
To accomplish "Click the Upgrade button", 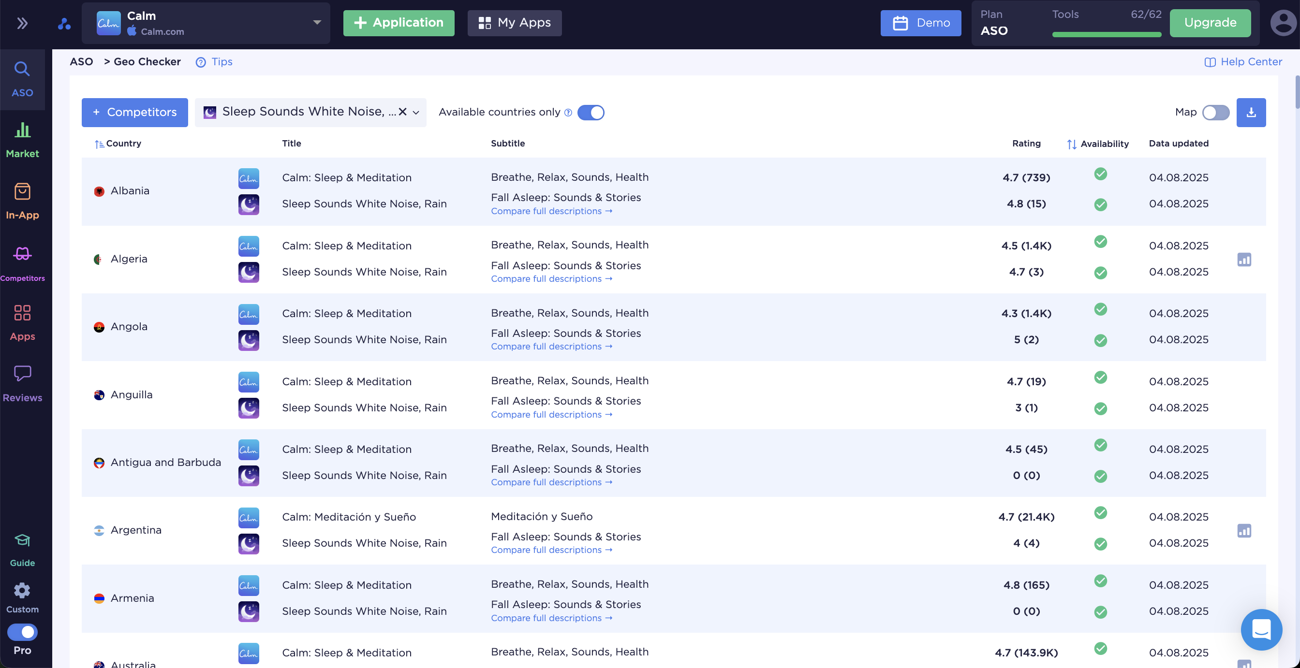I will 1210,23.
